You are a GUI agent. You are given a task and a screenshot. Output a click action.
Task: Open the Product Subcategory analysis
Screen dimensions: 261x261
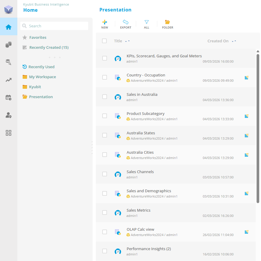[145, 113]
